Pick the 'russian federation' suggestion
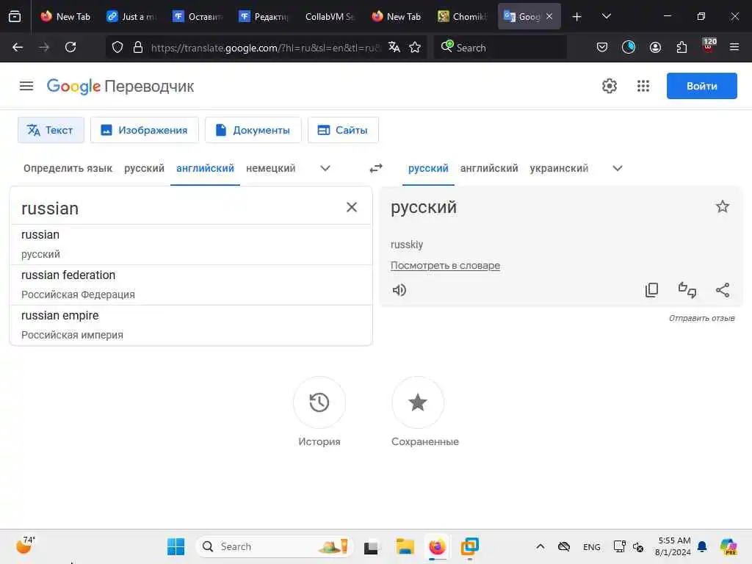This screenshot has width=752, height=564. pos(191,284)
